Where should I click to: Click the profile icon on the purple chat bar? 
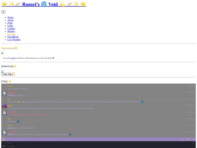tap(4, 139)
